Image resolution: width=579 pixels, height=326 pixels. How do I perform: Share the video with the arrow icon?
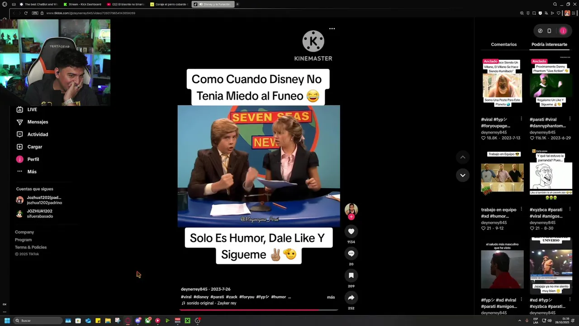(351, 297)
